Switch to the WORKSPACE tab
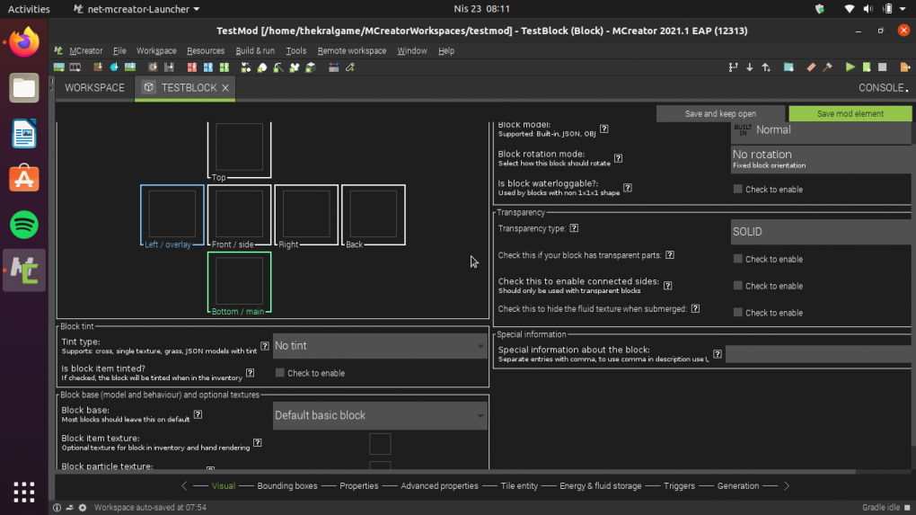The image size is (916, 515). [94, 88]
